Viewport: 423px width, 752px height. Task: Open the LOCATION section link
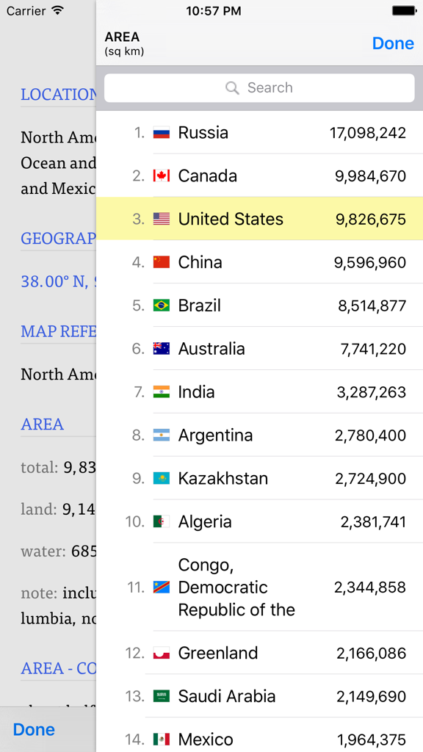pos(59,94)
